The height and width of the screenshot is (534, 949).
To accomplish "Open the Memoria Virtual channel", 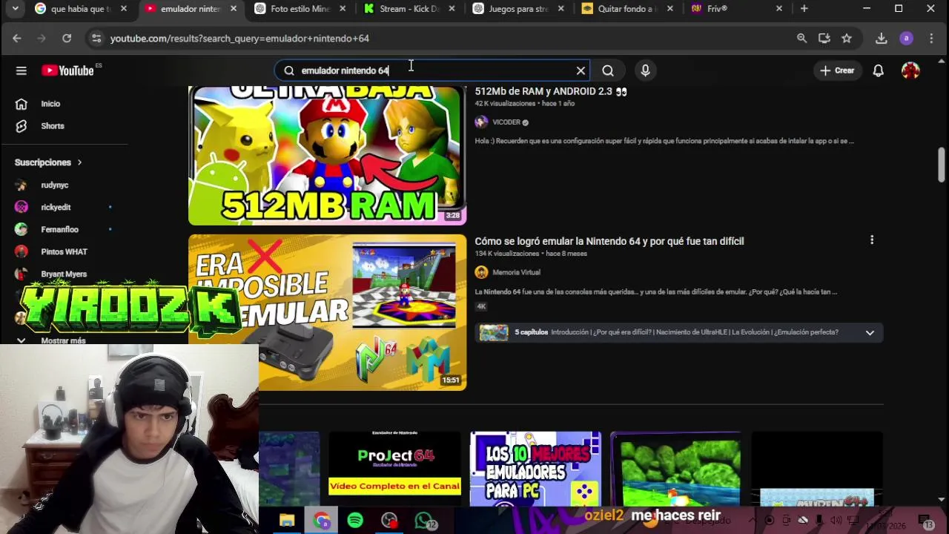I will (516, 272).
